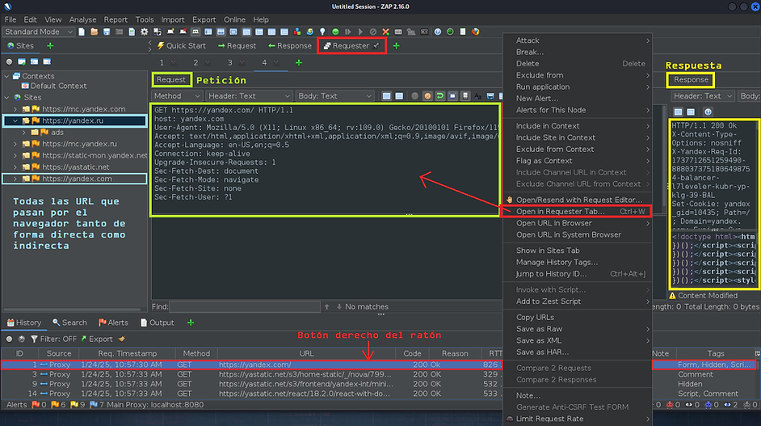The image size is (761, 426).
Task: Switch to the Quick Start tab
Action: pyautogui.click(x=182, y=45)
